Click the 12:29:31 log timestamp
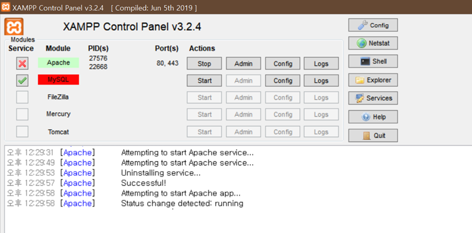 30,153
